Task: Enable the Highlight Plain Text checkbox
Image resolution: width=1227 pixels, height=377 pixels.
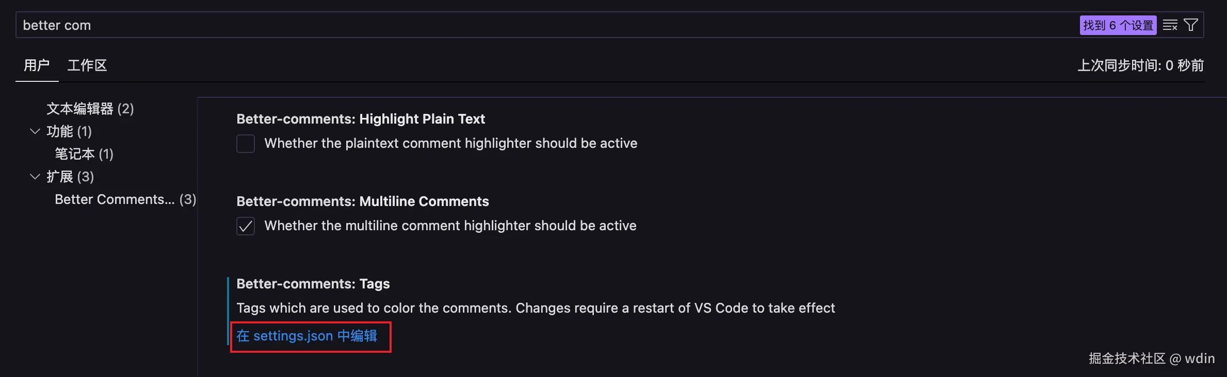Action: 246,144
